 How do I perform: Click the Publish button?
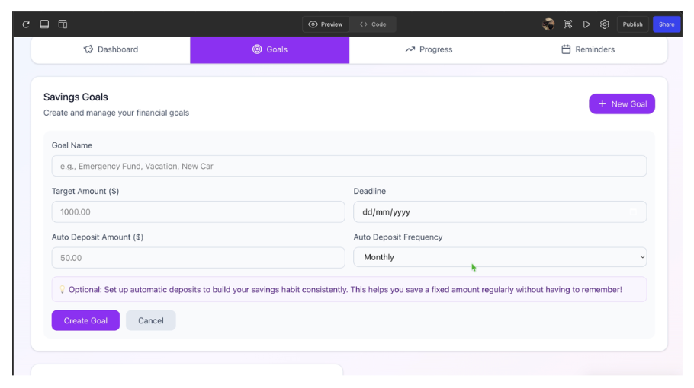pyautogui.click(x=632, y=24)
